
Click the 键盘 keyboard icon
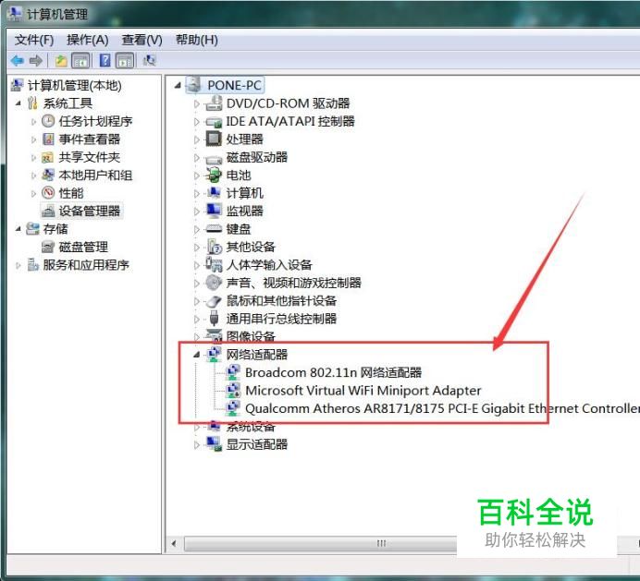coord(214,229)
